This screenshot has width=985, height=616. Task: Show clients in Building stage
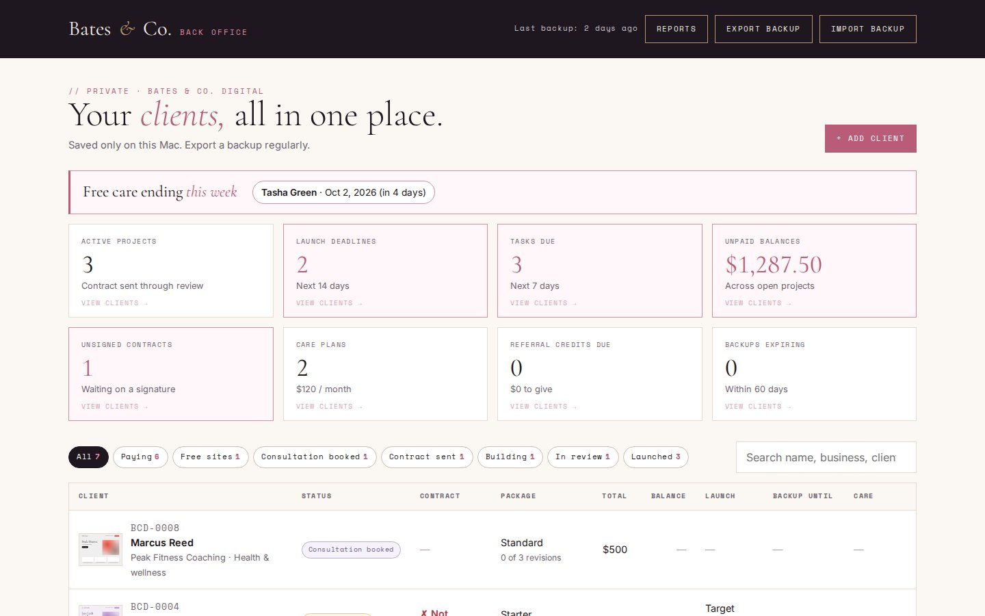point(510,457)
